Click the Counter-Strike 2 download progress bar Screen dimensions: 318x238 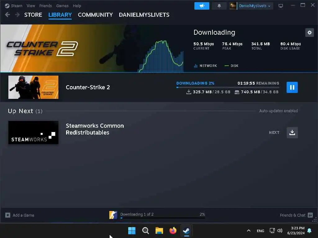[228, 87]
